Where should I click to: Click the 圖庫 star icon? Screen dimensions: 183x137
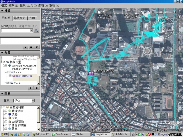tap(10, 129)
